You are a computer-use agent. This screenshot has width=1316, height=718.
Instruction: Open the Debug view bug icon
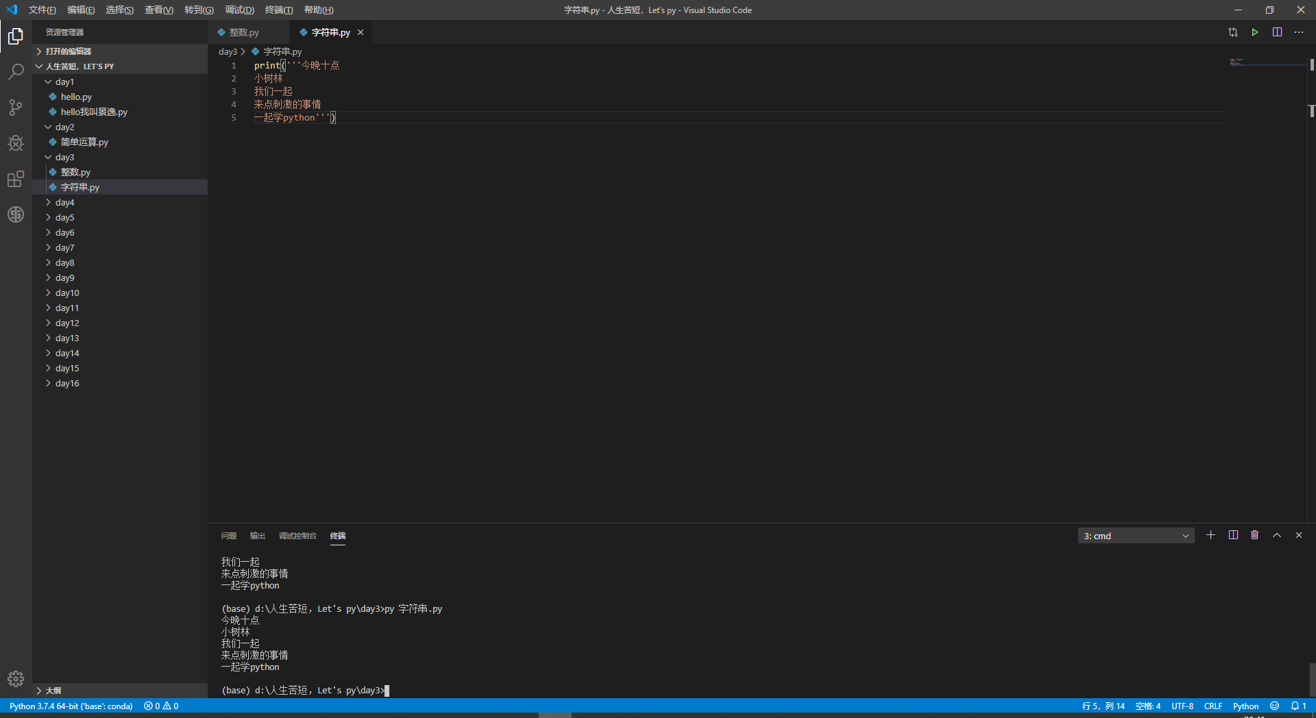point(16,143)
